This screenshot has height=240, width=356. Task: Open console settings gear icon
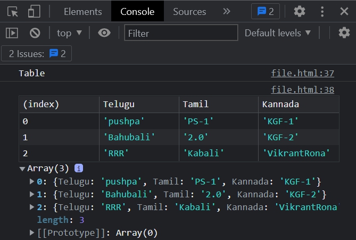coord(344,33)
